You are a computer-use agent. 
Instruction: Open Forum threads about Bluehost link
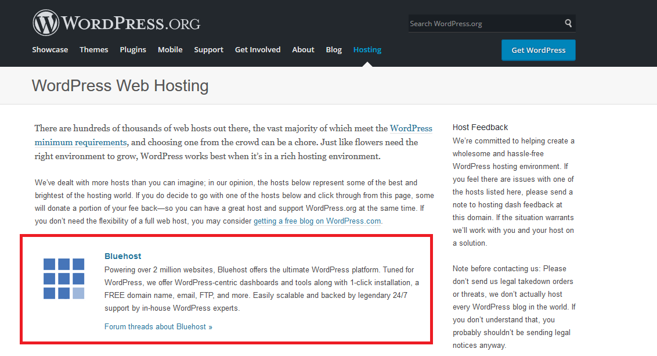coord(158,326)
